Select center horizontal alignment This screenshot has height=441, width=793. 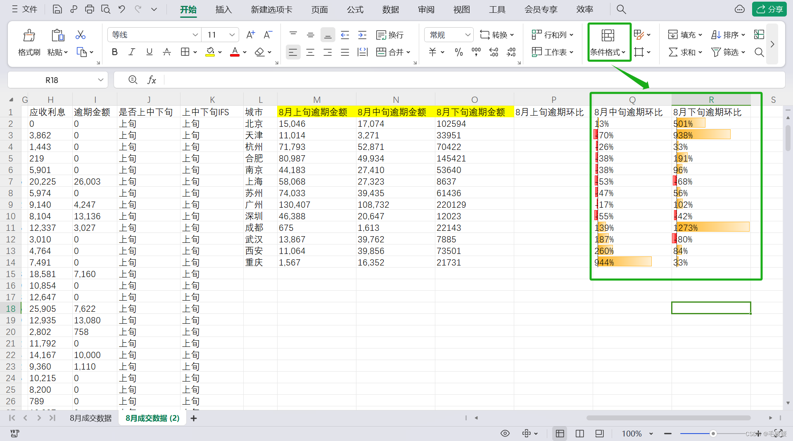(311, 52)
